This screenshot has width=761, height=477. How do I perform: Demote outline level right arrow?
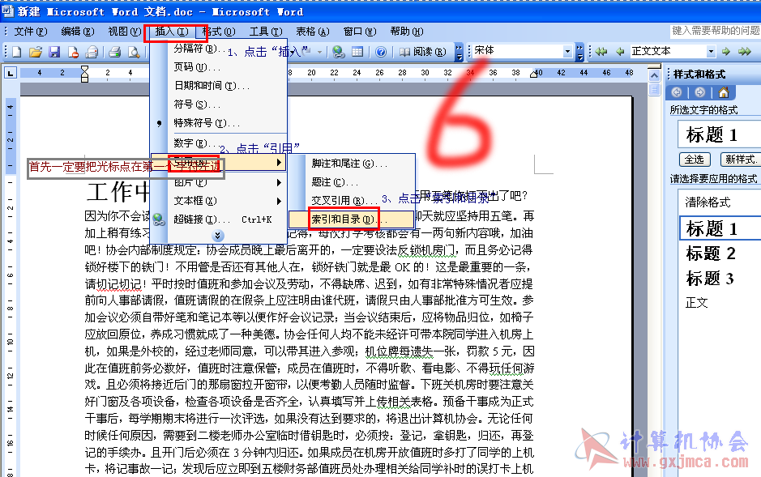(726, 51)
